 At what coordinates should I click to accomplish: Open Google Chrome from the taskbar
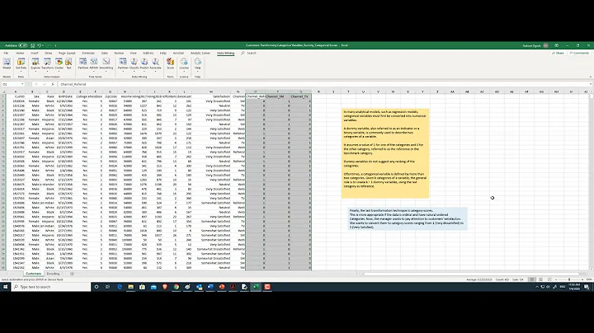point(177,287)
